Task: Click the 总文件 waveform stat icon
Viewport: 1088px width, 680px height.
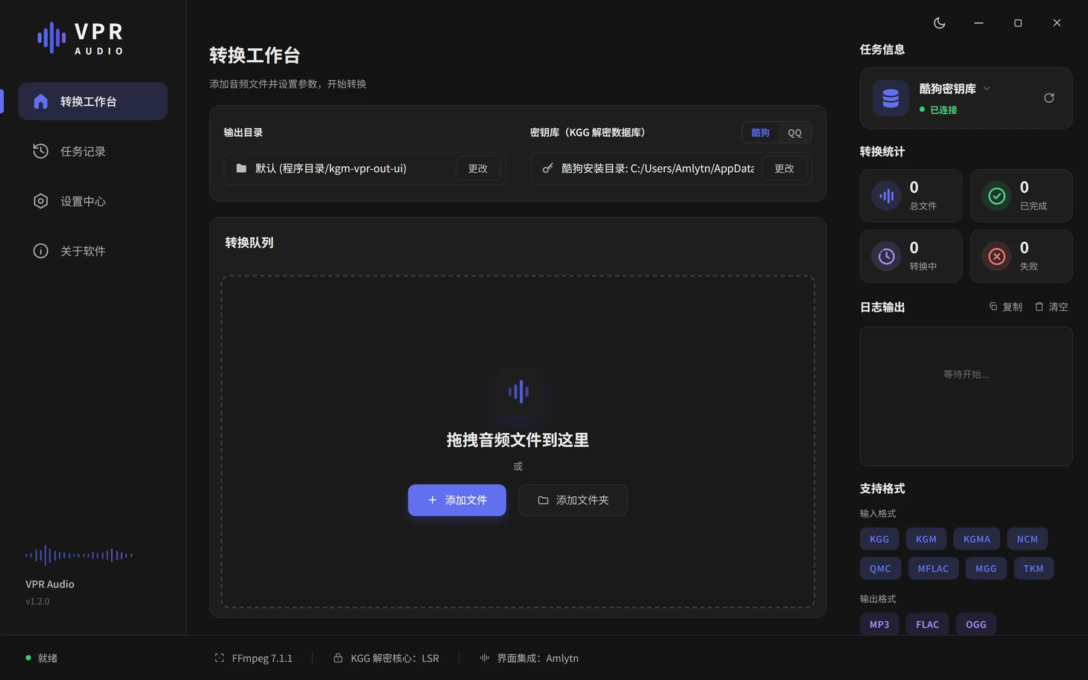Action: tap(886, 196)
